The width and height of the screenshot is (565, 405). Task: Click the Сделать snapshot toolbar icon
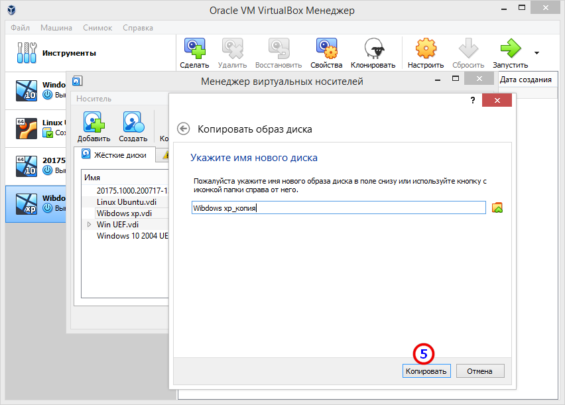pyautogui.click(x=194, y=48)
